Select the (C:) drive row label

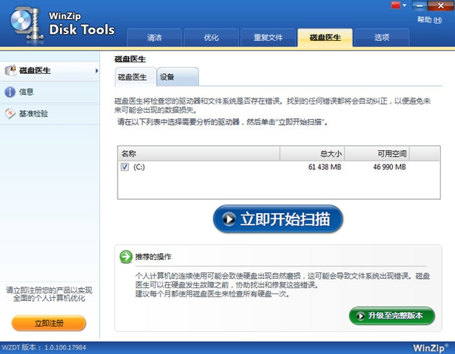pos(139,167)
